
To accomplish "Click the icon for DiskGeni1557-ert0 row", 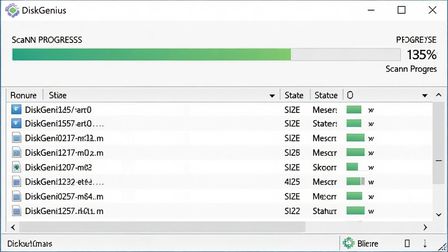I will point(16,123).
